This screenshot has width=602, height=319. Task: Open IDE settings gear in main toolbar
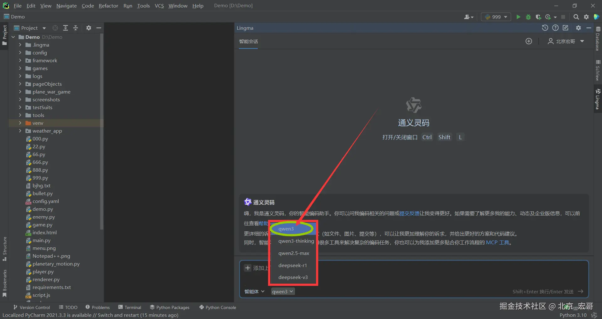586,17
